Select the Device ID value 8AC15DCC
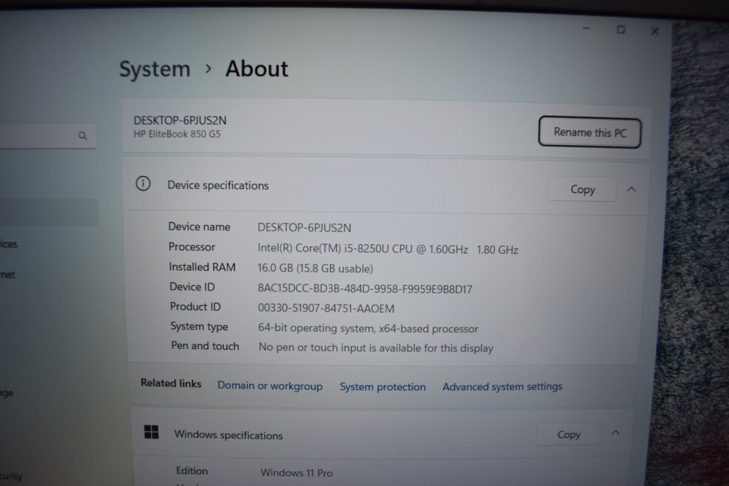 coord(365,289)
